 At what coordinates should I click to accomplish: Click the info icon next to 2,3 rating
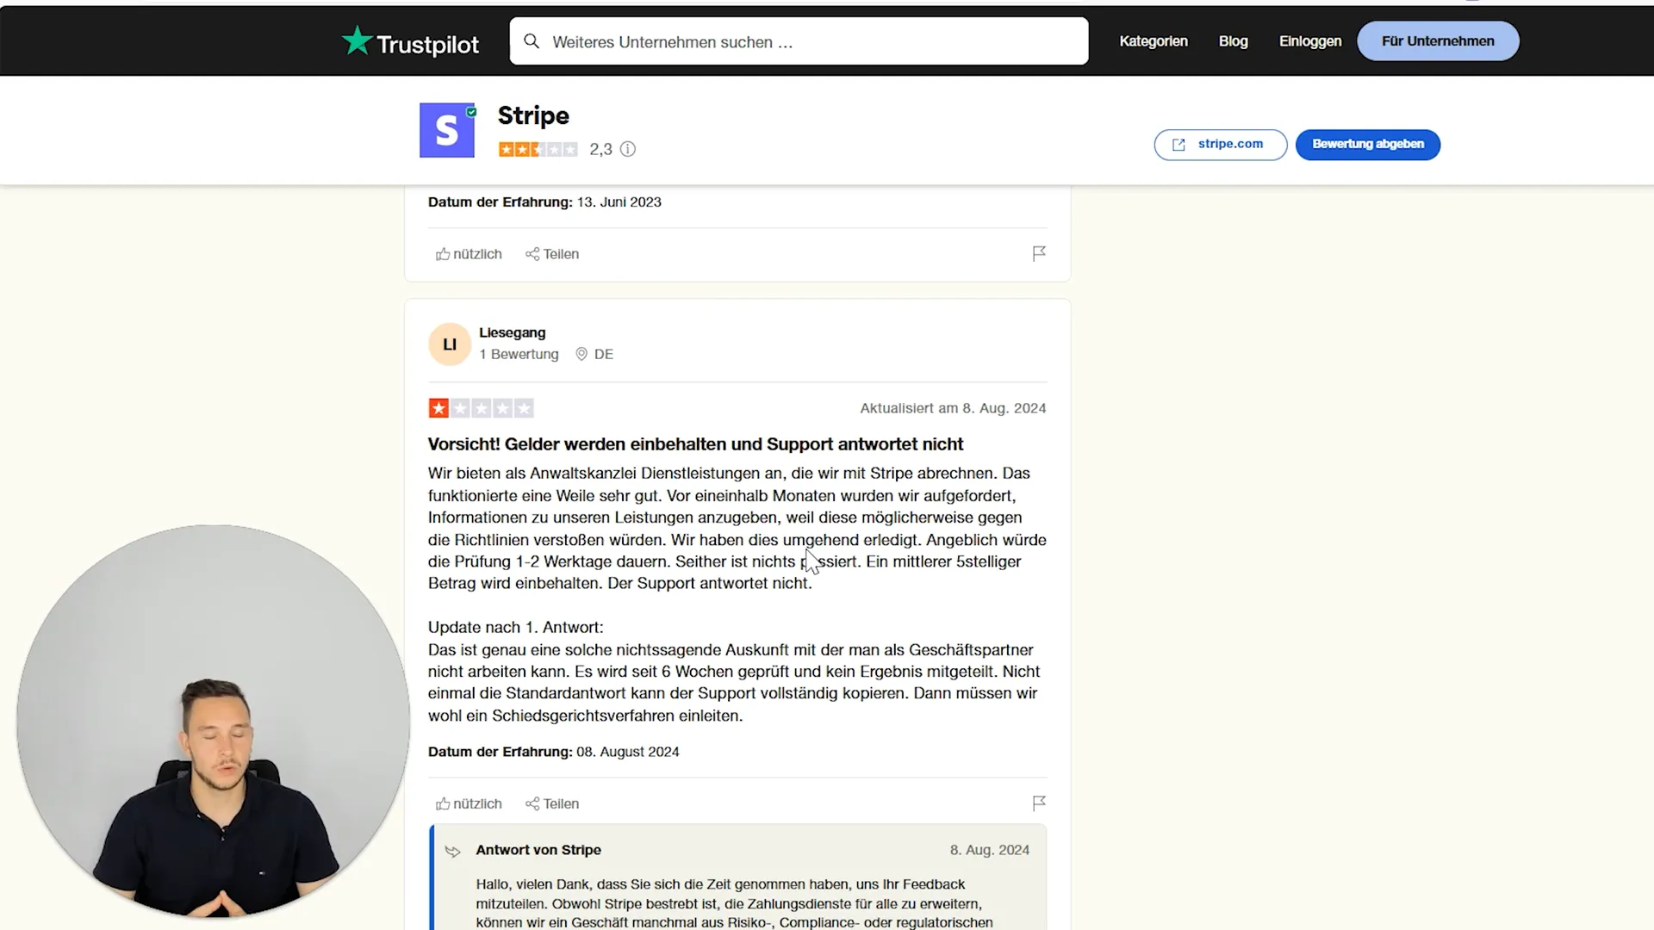tap(628, 149)
